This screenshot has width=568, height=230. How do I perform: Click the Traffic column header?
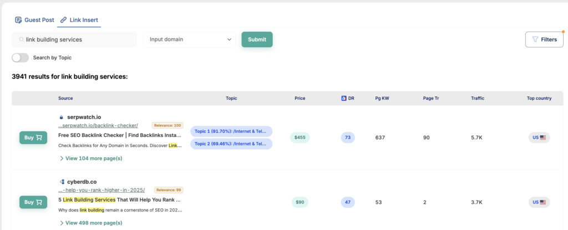point(478,98)
